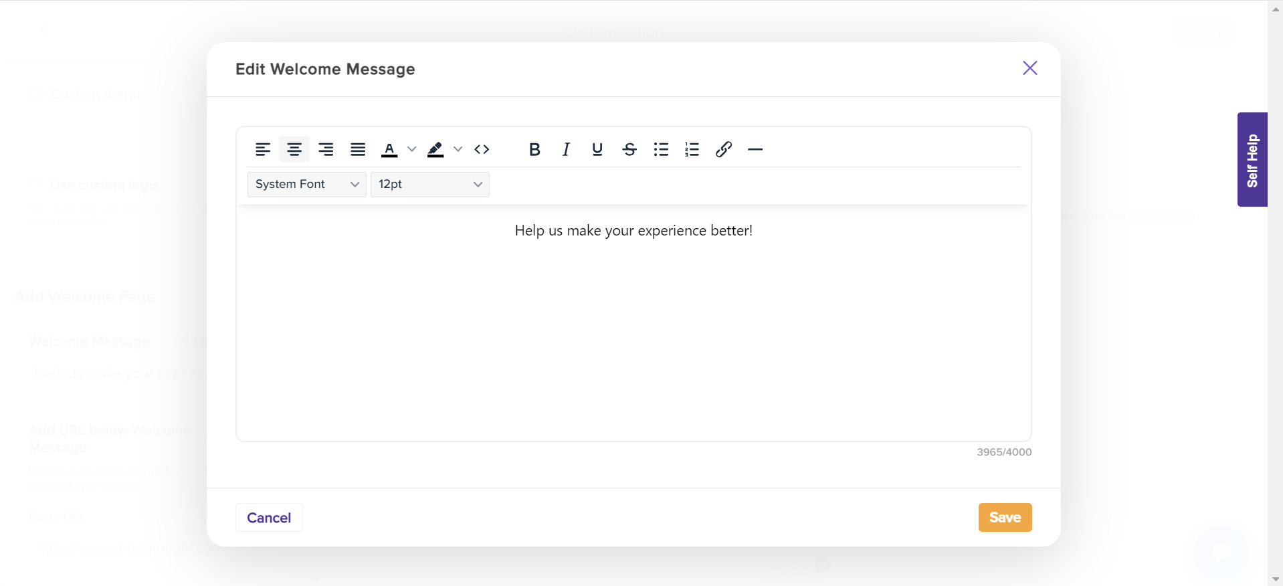Apply the background highlight color
The image size is (1283, 586).
pos(435,149)
